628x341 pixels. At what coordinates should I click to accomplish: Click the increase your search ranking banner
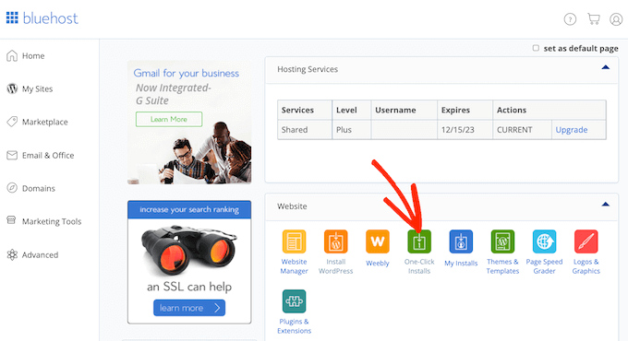point(189,209)
